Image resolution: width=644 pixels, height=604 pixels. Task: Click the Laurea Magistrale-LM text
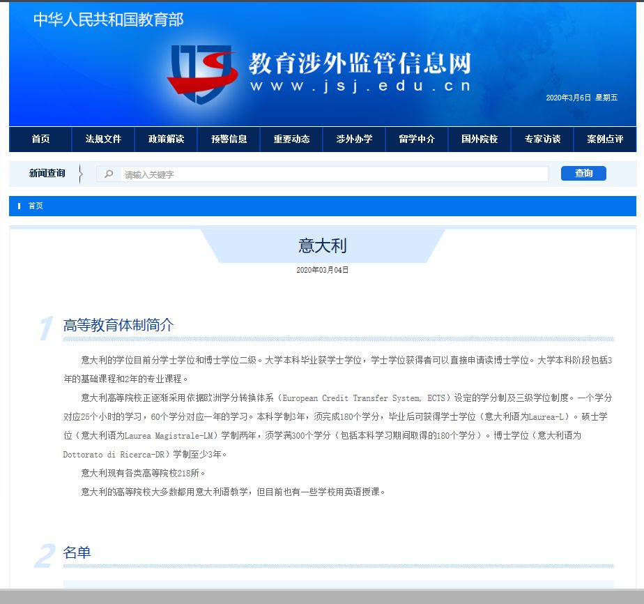pyautogui.click(x=169, y=435)
